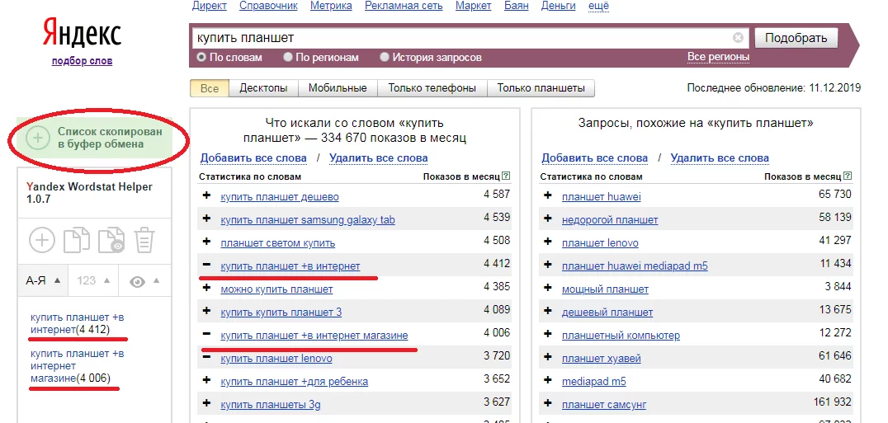The width and height of the screenshot is (888, 423).
Task: Switch to 'Только телефоны' tab
Action: pyautogui.click(x=432, y=88)
